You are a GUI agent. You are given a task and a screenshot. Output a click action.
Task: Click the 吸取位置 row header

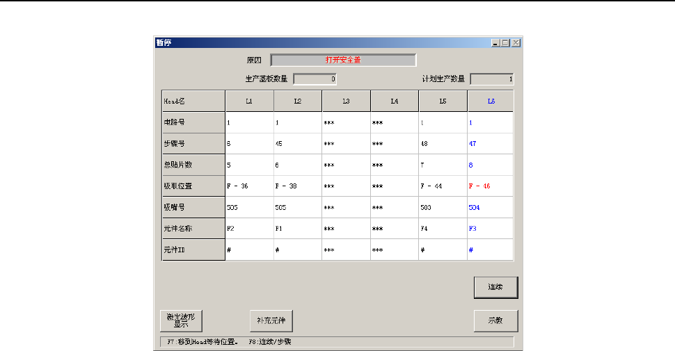click(193, 186)
